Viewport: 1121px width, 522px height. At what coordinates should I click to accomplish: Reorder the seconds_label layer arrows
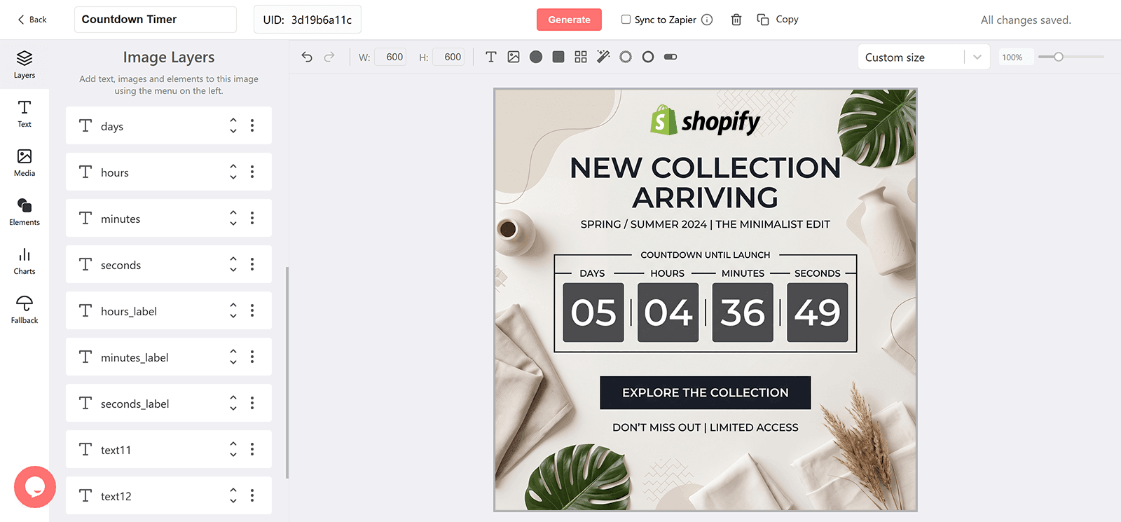[233, 403]
